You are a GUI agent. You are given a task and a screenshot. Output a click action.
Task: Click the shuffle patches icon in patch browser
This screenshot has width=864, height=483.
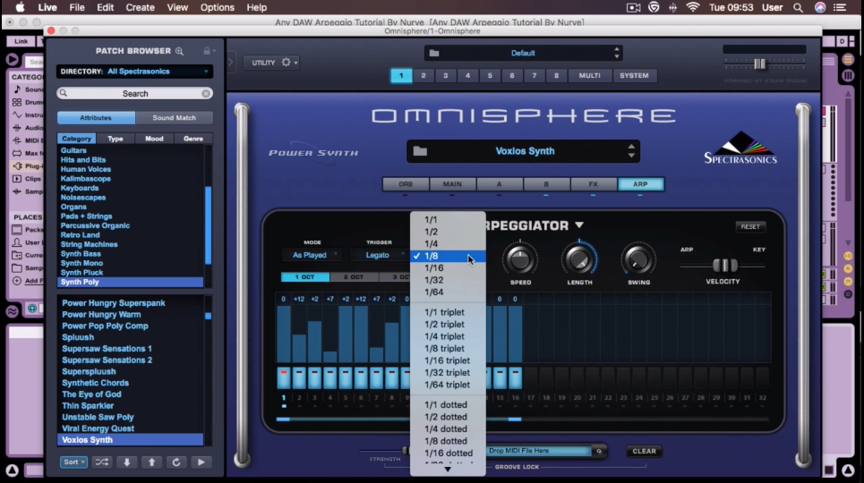[102, 462]
